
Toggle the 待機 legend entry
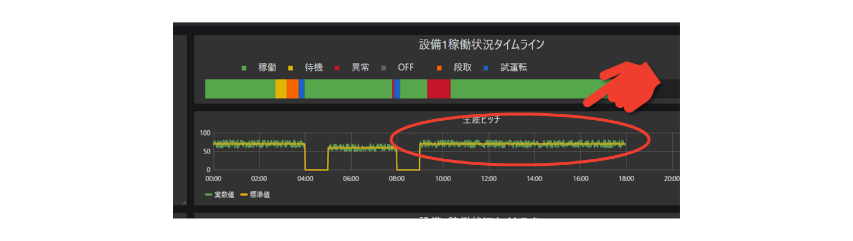313,67
